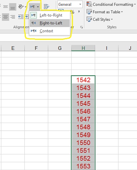Screen dimensions: 137x170
Task: Click the Middle Align icon
Action: [x=5, y=7]
